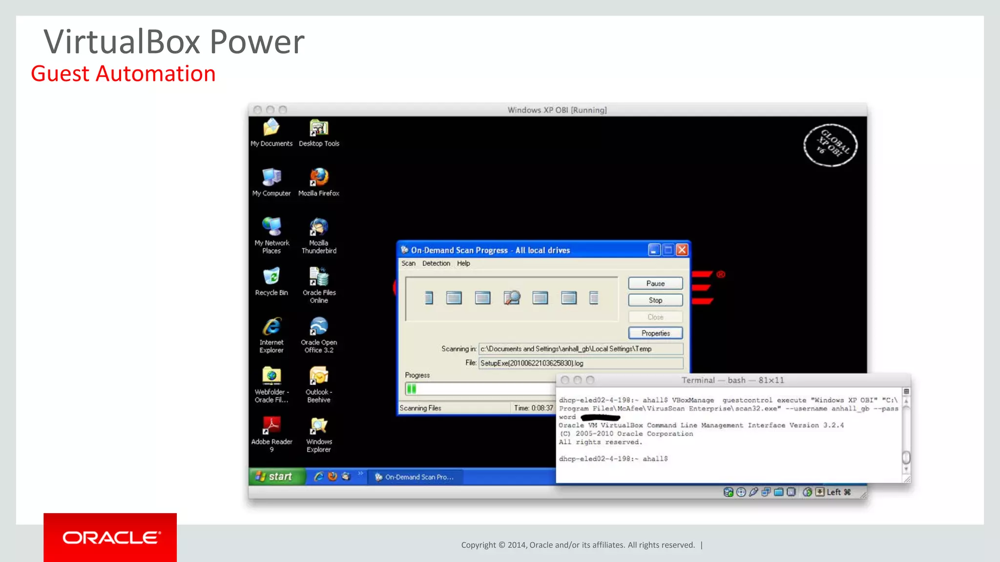Click the VirtualBox hard disk activity icon
This screenshot has width=1000, height=562.
tap(728, 492)
